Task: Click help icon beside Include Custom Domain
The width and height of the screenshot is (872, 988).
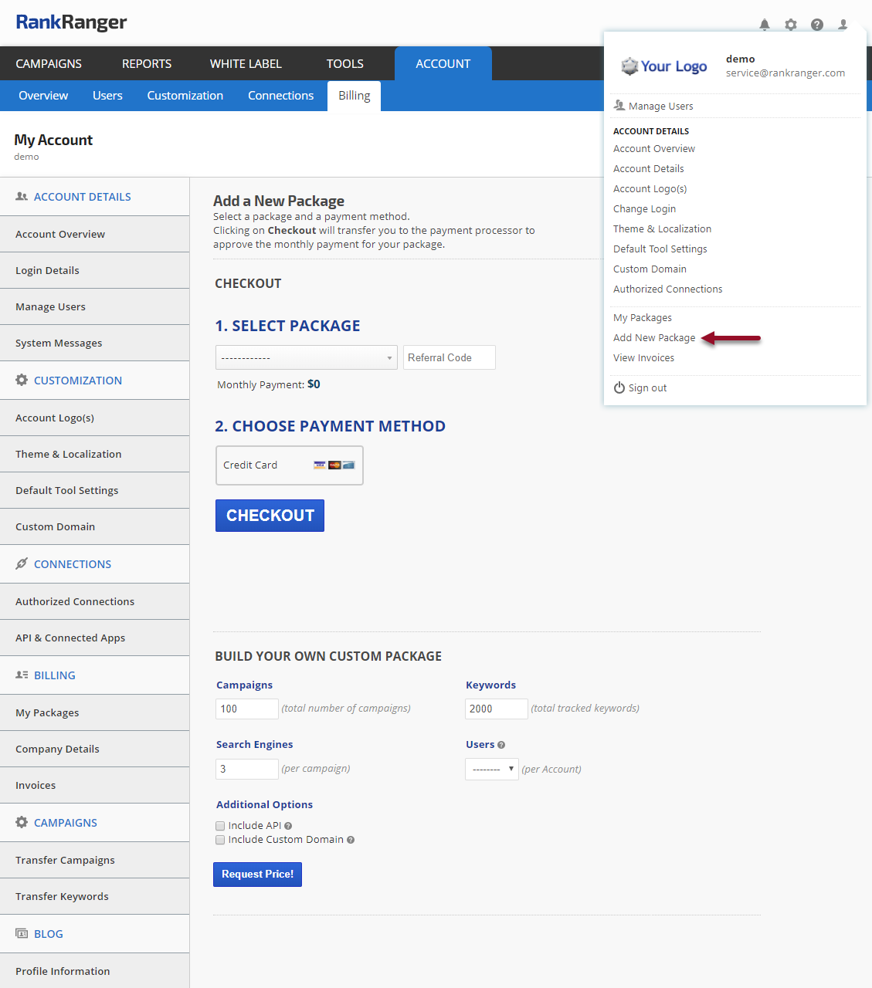Action: click(351, 840)
